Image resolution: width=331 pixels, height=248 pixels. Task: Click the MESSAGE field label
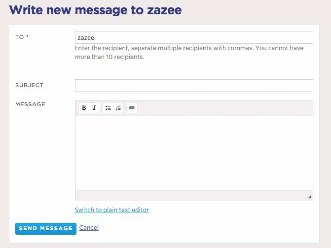(x=31, y=104)
